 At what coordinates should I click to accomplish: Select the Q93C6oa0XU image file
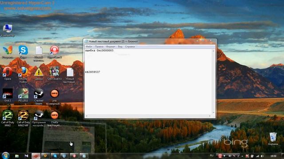(x=54, y=74)
